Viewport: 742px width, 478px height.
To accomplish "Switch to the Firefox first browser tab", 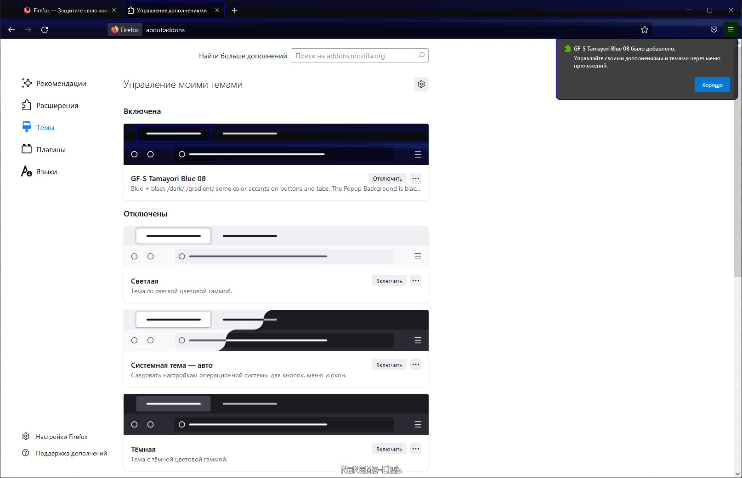I will [x=67, y=10].
